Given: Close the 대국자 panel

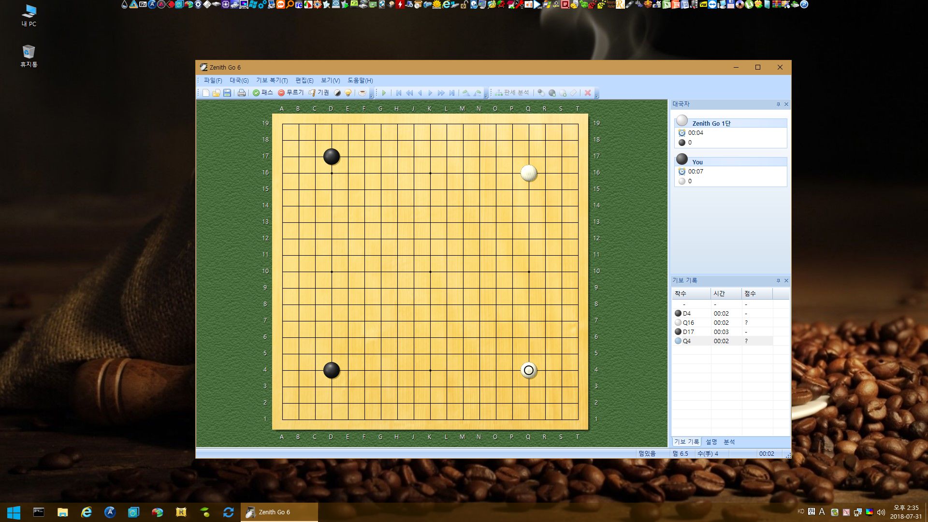Looking at the screenshot, I should click(786, 104).
